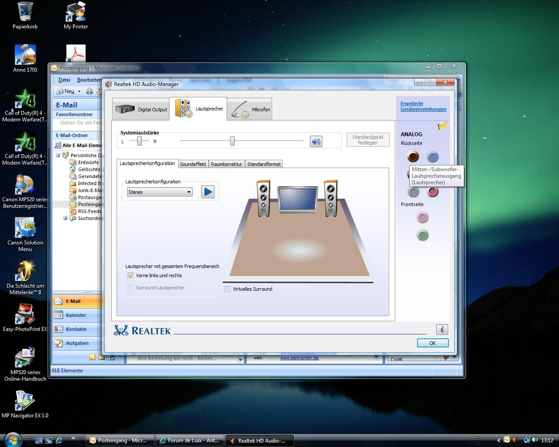Show hidden system tray icons arrow
The image size is (559, 447).
[499, 440]
